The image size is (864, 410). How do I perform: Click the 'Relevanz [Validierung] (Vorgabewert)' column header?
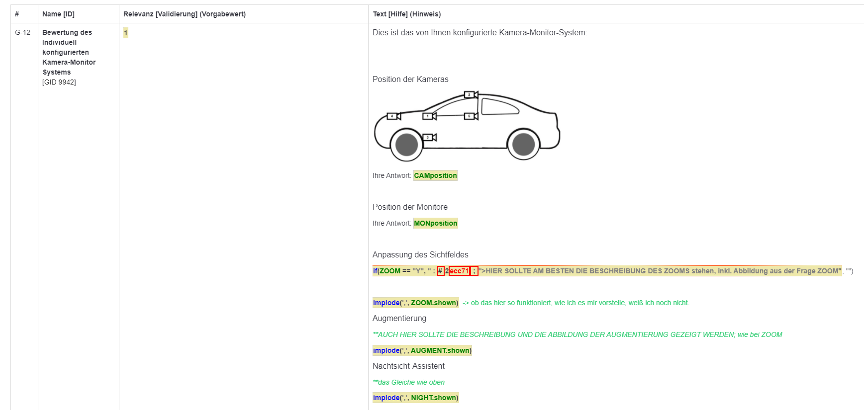click(185, 14)
